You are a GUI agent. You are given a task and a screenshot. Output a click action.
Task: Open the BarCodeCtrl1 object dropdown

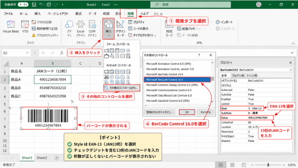[x=291, y=70]
